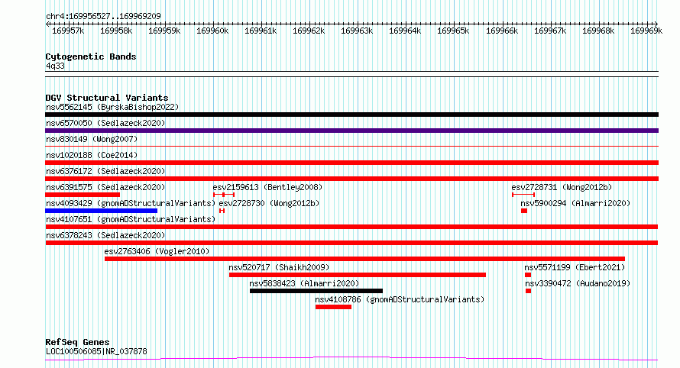Viewport: 680px width, 368px height.
Task: Select the nsv3390472 (Audano2019) small red block
Action: (x=528, y=291)
